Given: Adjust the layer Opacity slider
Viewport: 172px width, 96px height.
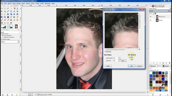Looking at the screenshot, I should pyautogui.click(x=160, y=11).
